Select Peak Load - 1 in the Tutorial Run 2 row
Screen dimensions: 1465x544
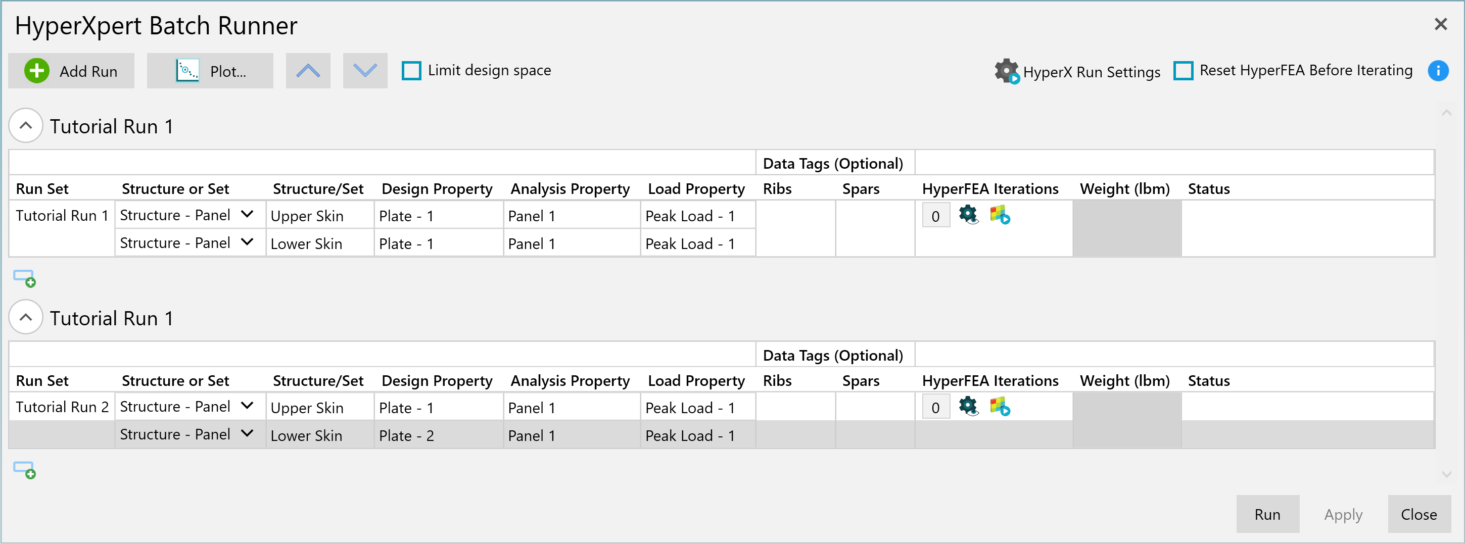(x=698, y=408)
